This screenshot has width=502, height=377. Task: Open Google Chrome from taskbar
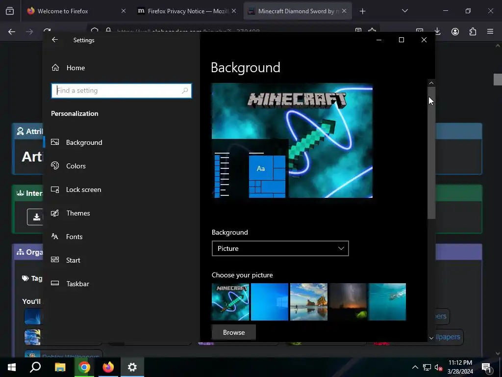tap(84, 367)
